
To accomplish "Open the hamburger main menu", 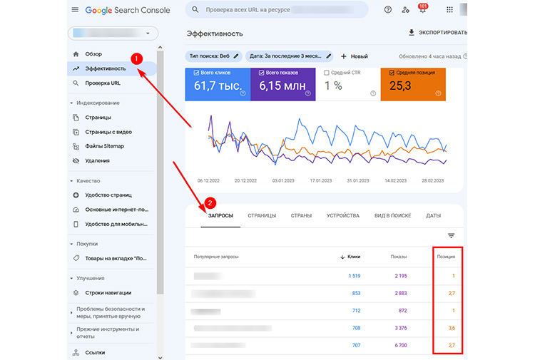I will [x=75, y=10].
